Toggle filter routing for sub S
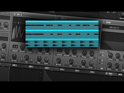Viewport: 124px width, 93px height. [x=100, y=63]
